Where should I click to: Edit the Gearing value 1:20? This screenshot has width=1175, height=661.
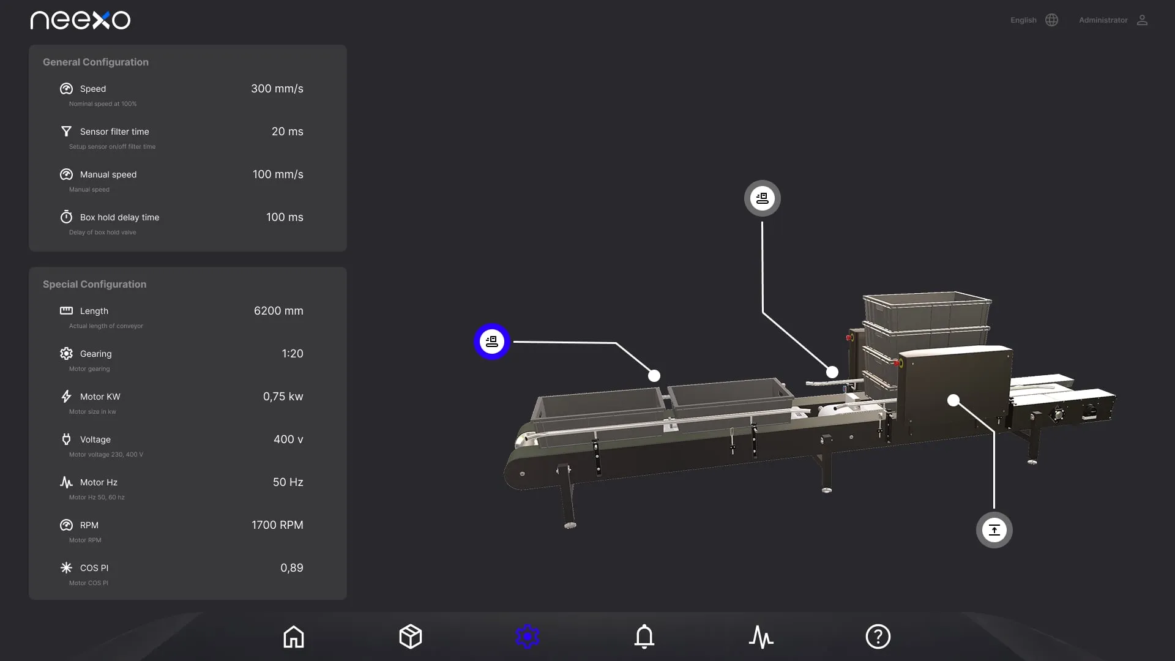tap(293, 354)
